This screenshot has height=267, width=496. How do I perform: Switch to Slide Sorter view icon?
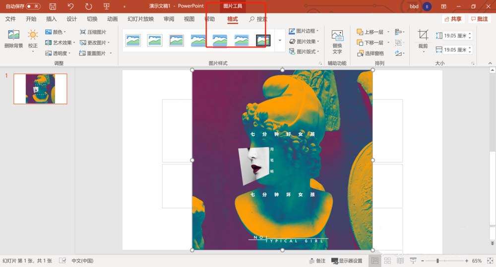387,261
